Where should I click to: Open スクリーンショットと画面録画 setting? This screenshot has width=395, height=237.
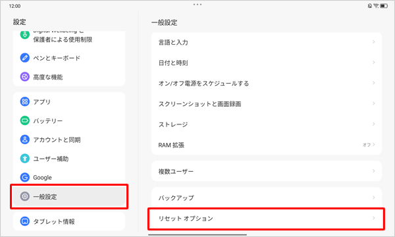pyautogui.click(x=267, y=104)
